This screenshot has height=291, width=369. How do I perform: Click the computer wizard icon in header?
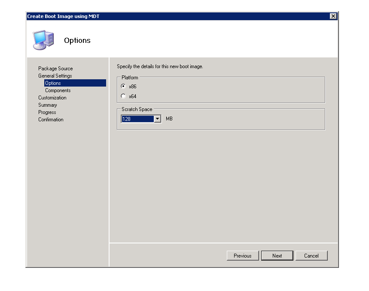tap(43, 40)
